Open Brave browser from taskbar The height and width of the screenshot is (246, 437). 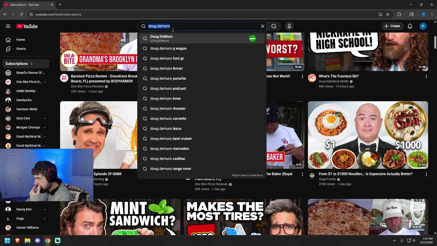17,241
